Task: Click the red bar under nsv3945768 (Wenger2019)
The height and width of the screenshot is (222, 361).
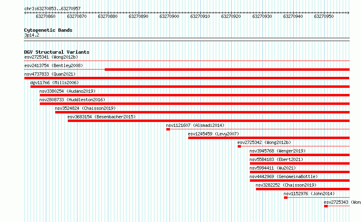Action: point(300,155)
